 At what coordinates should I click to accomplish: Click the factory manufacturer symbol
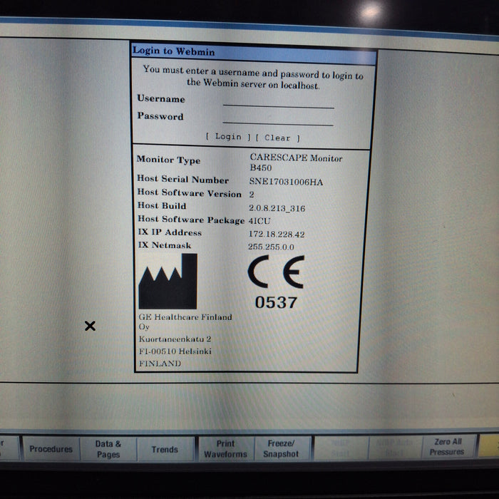click(168, 282)
